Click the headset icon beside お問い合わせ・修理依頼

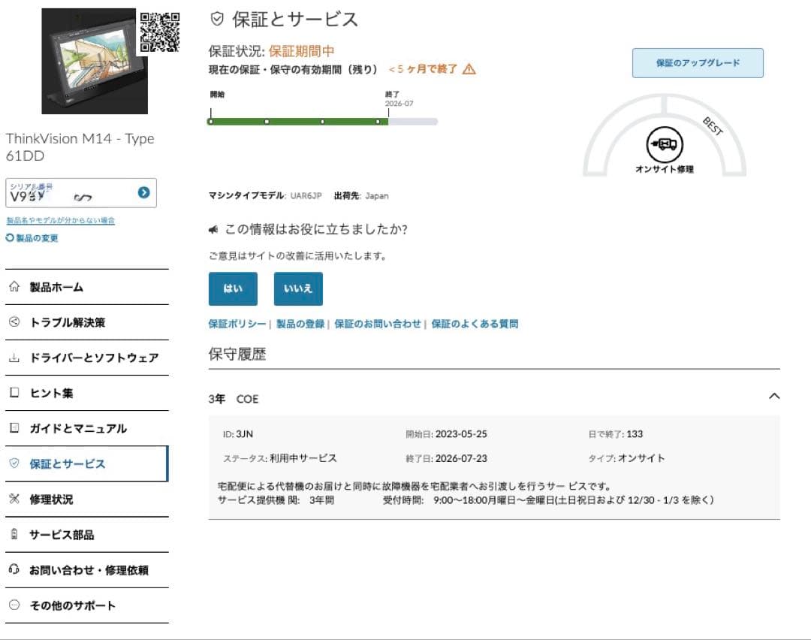point(14,569)
